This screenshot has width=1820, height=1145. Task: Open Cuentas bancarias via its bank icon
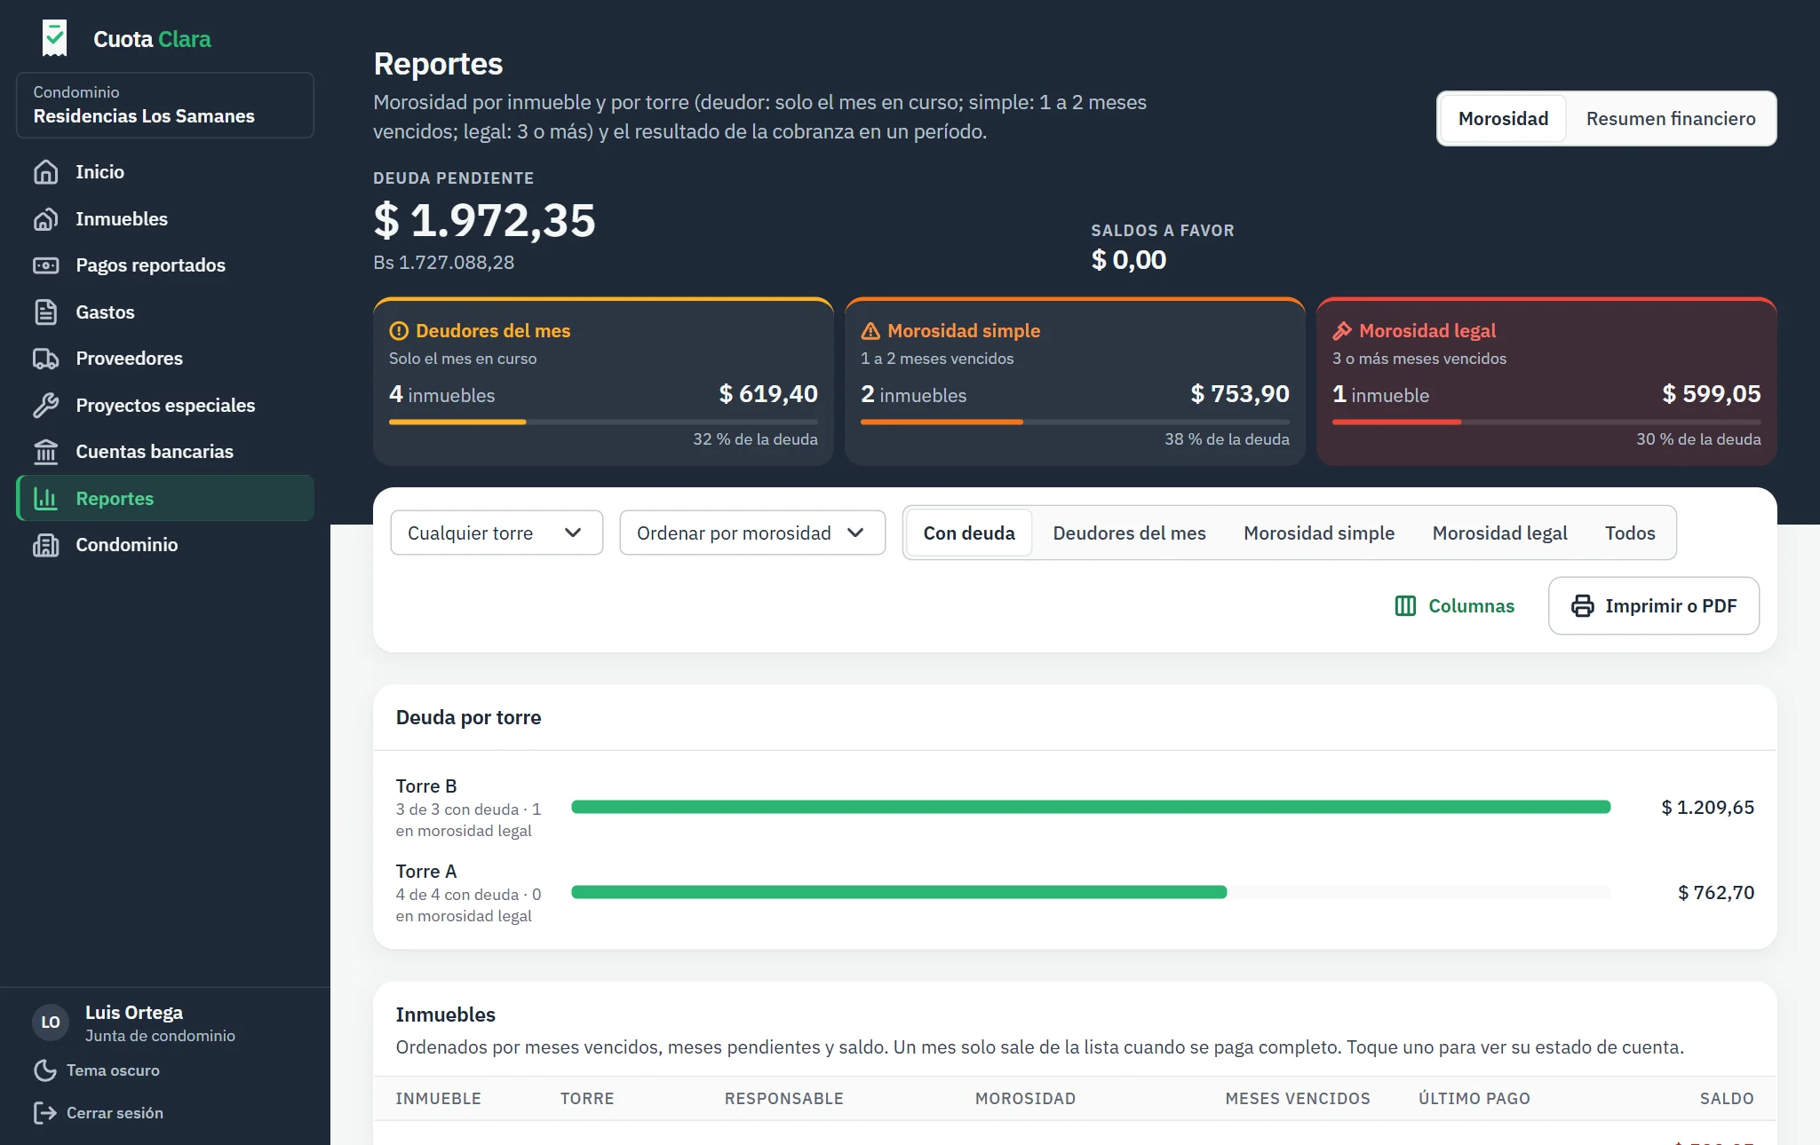(45, 452)
